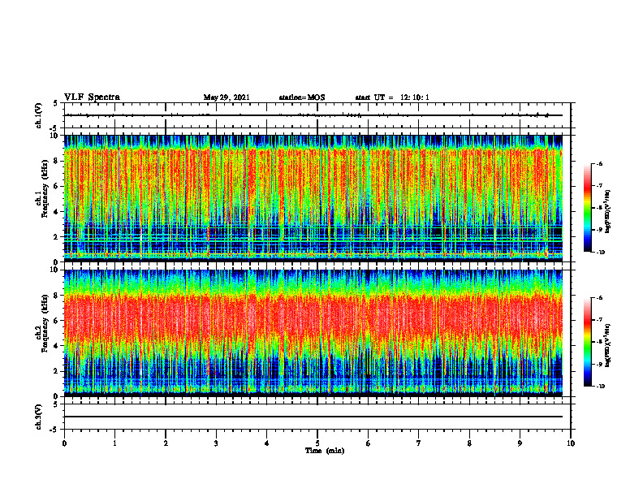Image resolution: width=643 pixels, height=497 pixels.
Task: Click the "6" kHz tick on ch.1 frequency axis
Action: coord(57,186)
